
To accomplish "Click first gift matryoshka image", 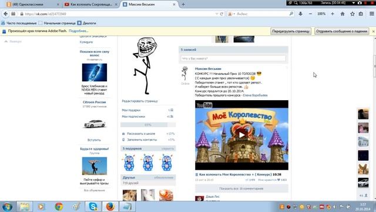I will tap(129, 163).
